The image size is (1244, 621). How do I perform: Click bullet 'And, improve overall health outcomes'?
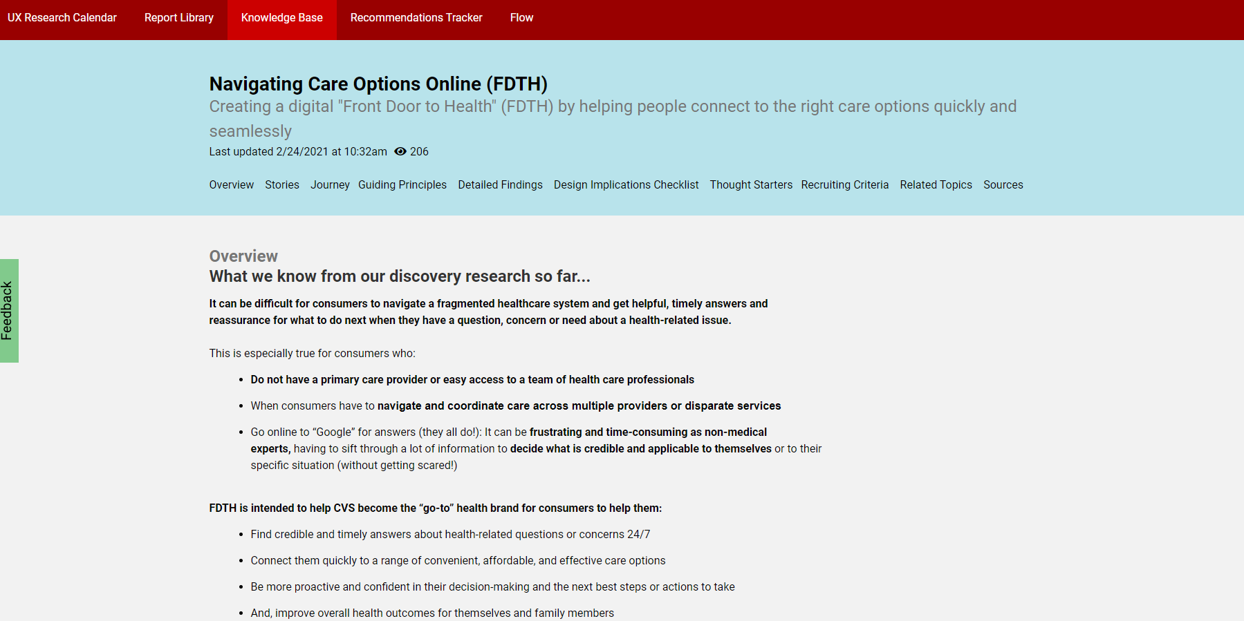tap(432, 613)
